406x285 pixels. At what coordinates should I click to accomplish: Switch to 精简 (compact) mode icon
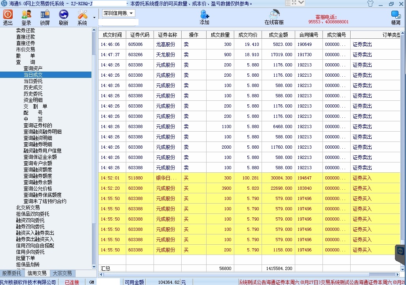click(395, 17)
